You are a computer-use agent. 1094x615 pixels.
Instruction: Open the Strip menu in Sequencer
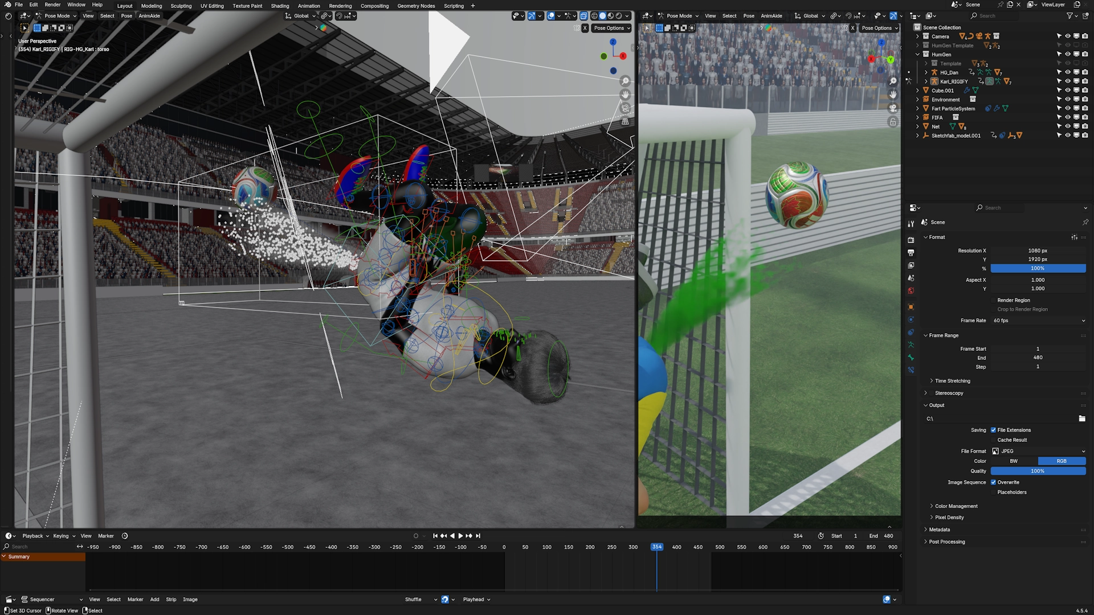171,600
